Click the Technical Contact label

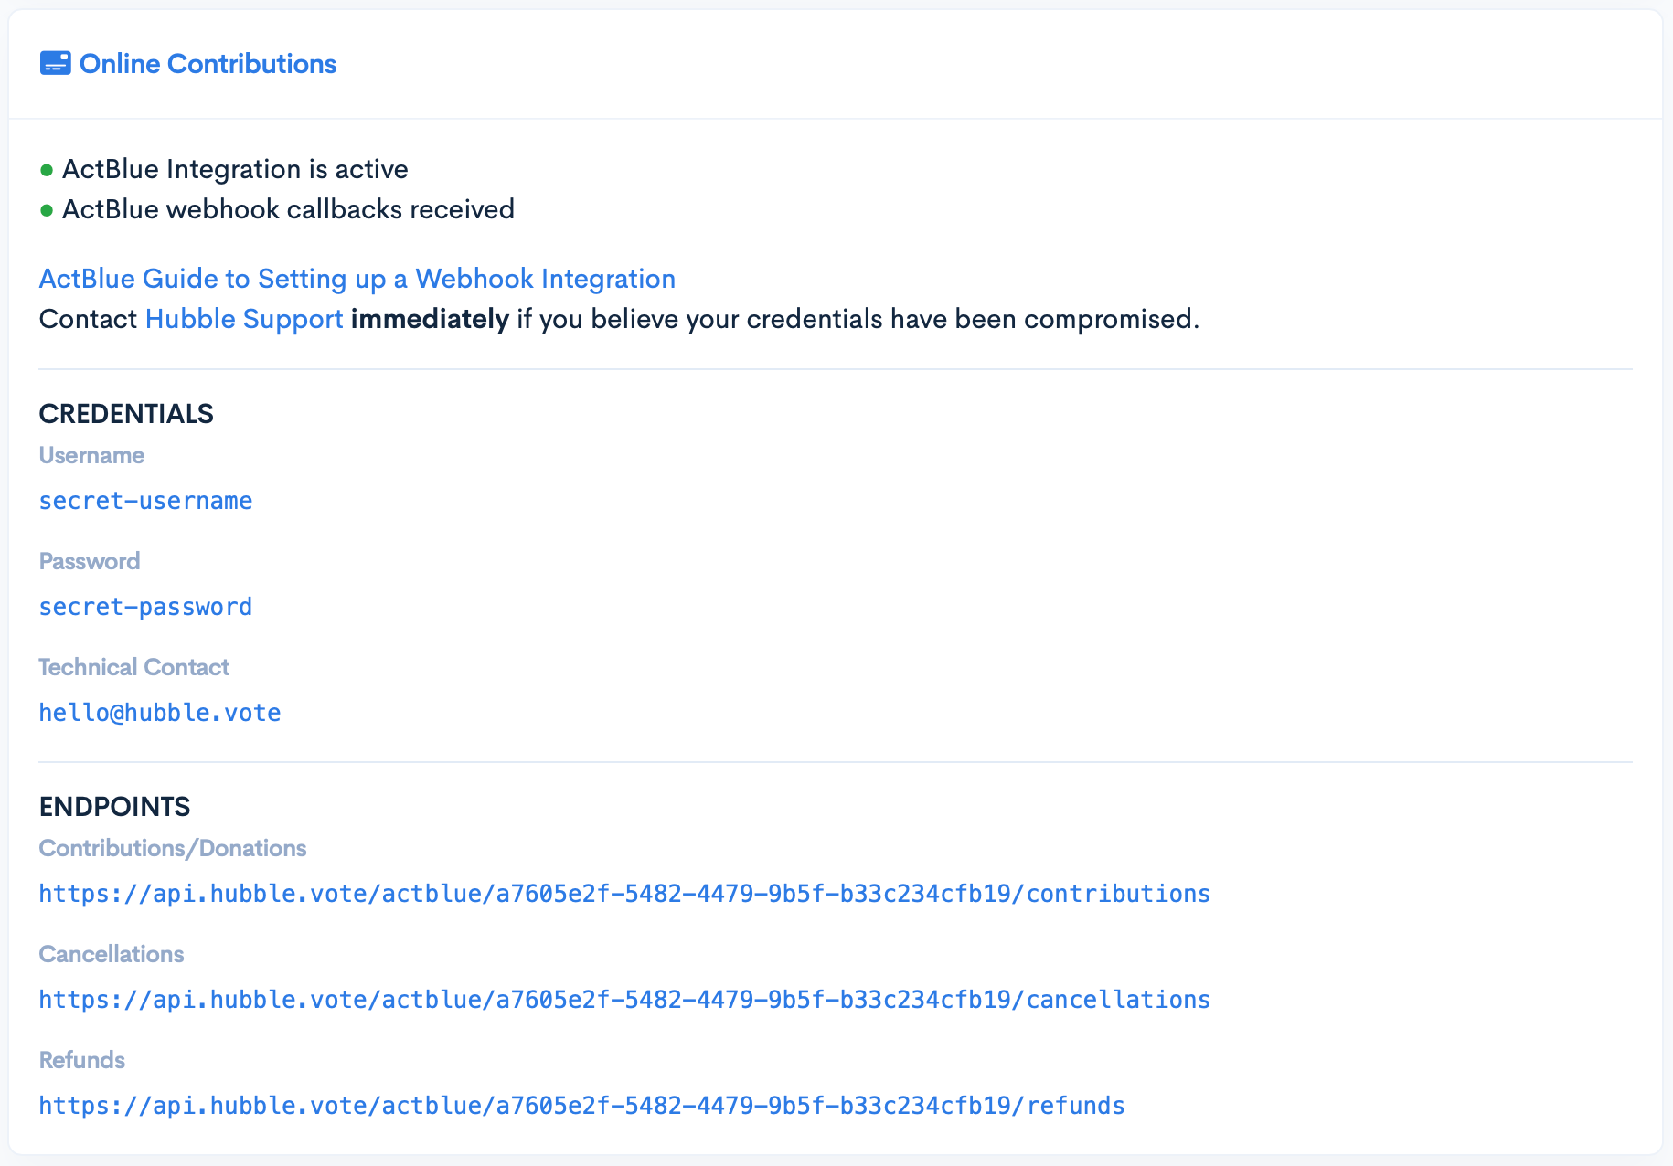pyautogui.click(x=133, y=667)
